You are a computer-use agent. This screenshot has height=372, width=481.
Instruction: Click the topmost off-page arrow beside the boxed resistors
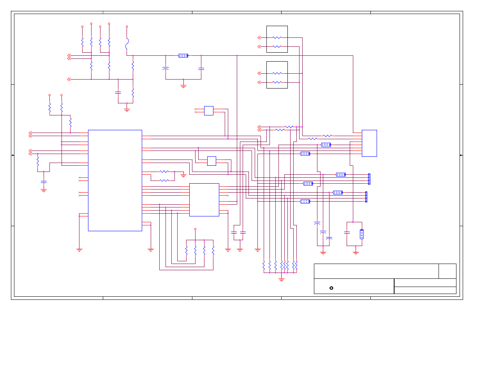(259, 38)
